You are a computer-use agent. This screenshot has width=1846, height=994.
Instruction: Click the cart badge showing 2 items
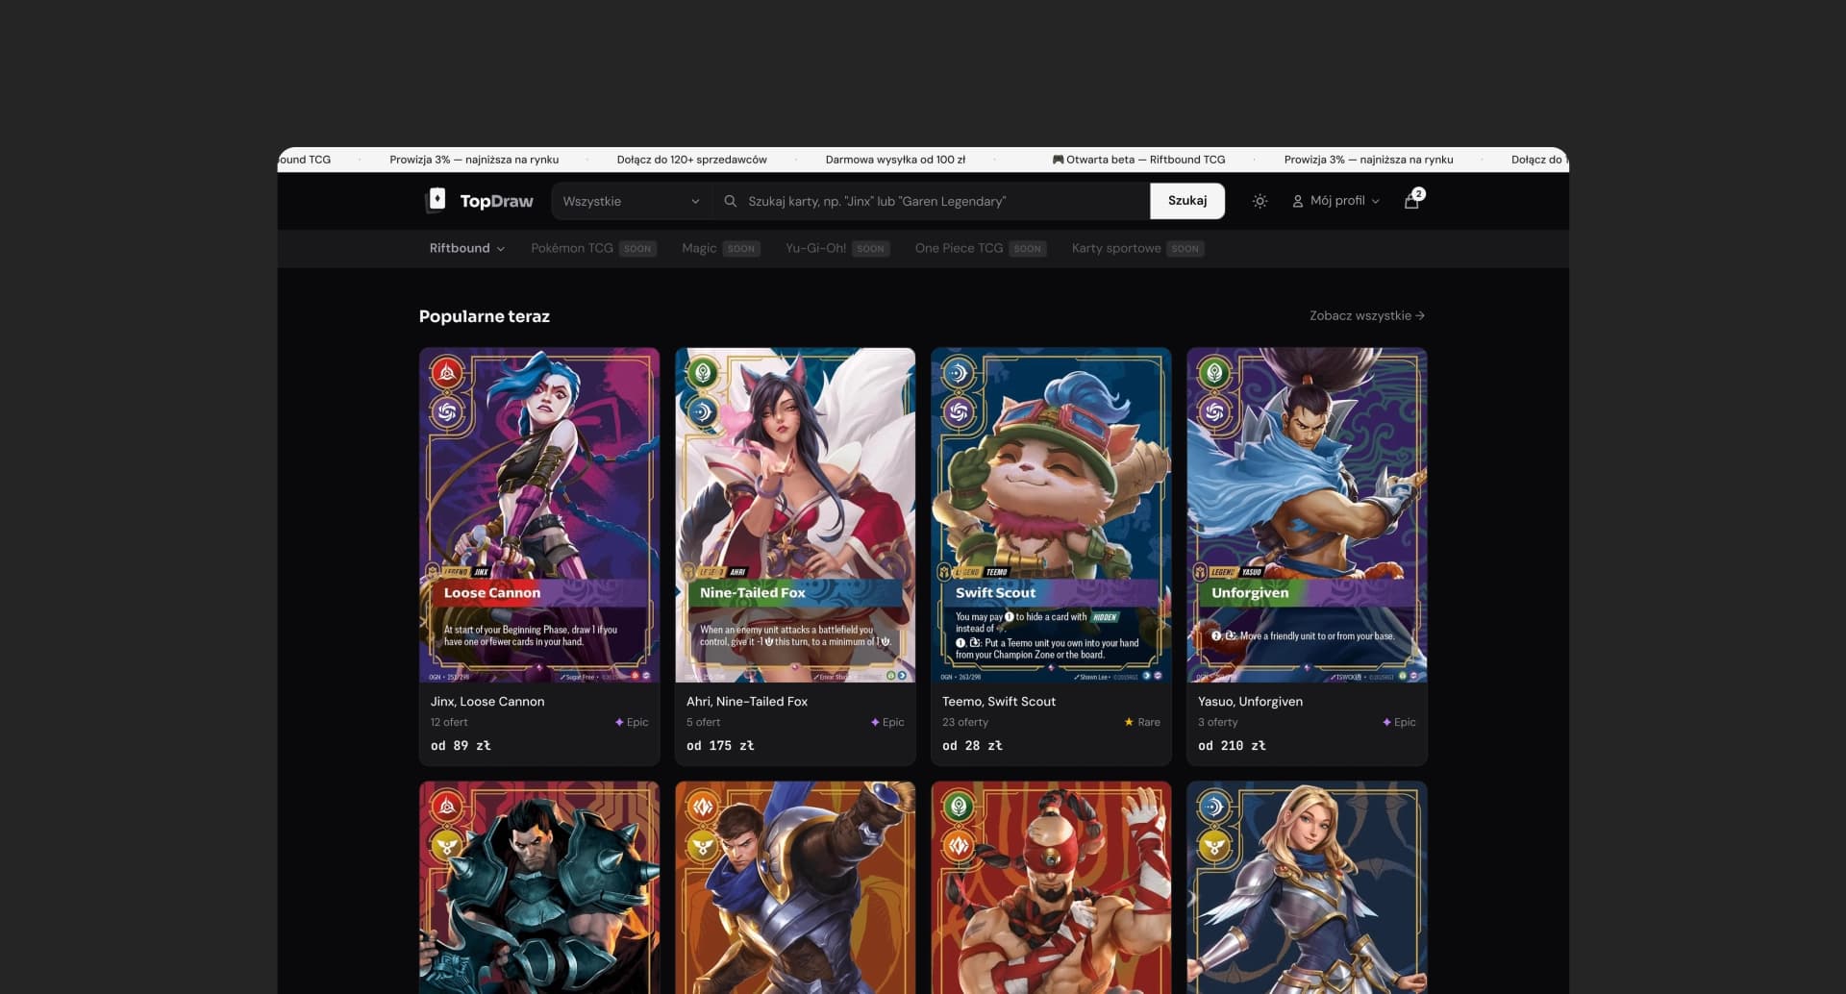coord(1418,194)
